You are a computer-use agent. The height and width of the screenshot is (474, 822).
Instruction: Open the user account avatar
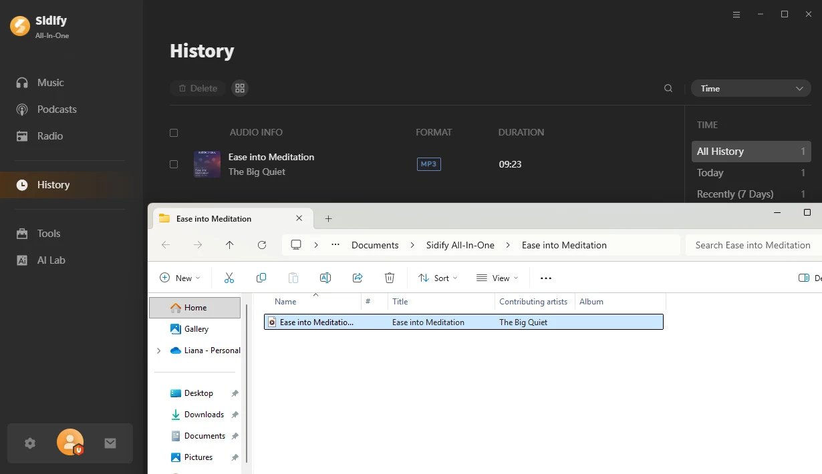pyautogui.click(x=70, y=442)
